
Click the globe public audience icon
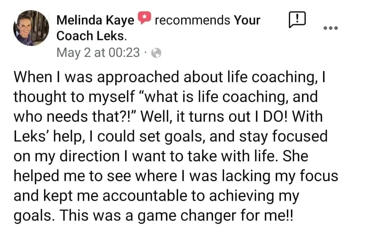pyautogui.click(x=156, y=53)
